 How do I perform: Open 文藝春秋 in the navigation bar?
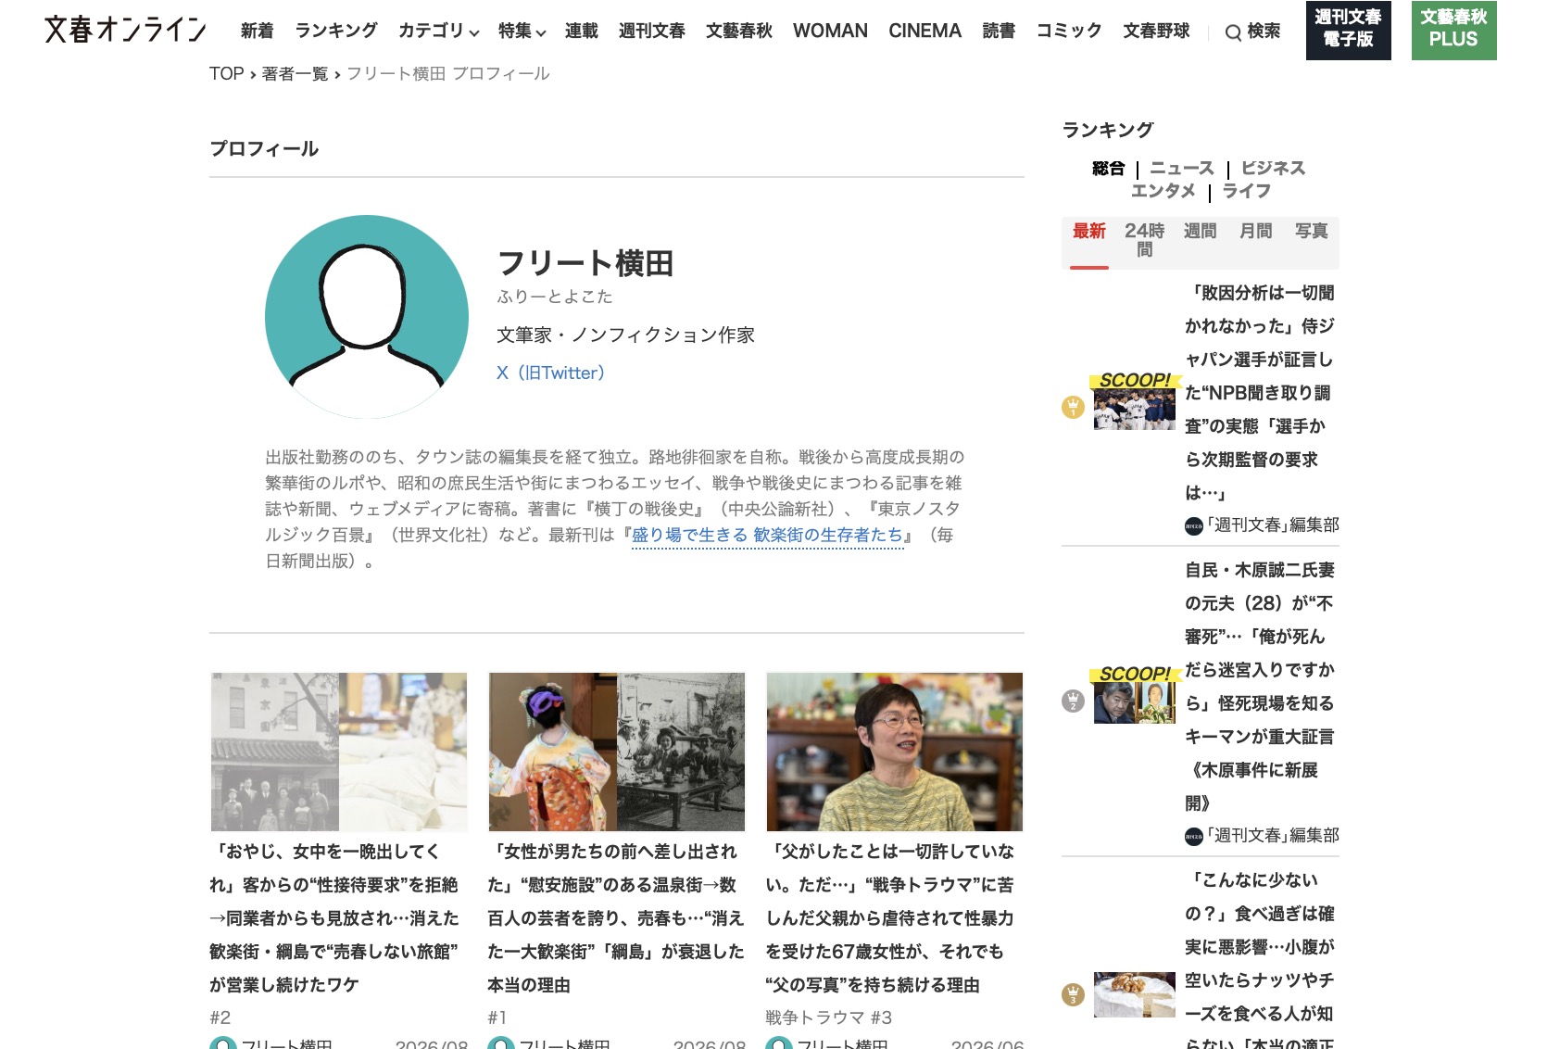pos(739,31)
